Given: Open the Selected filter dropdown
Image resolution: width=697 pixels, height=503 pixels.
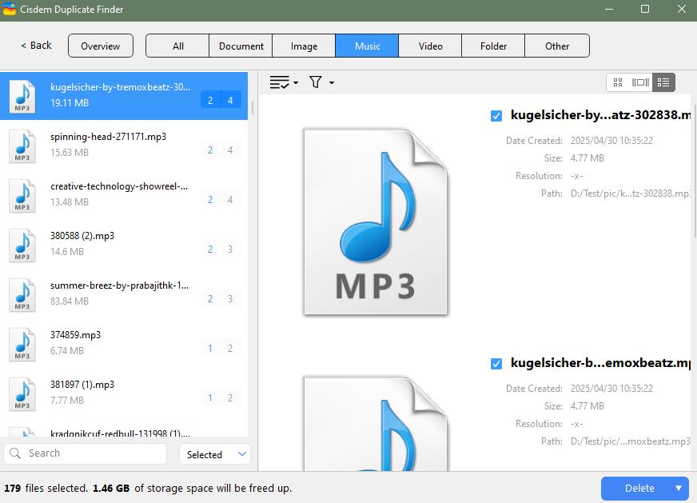Looking at the screenshot, I should (x=214, y=453).
